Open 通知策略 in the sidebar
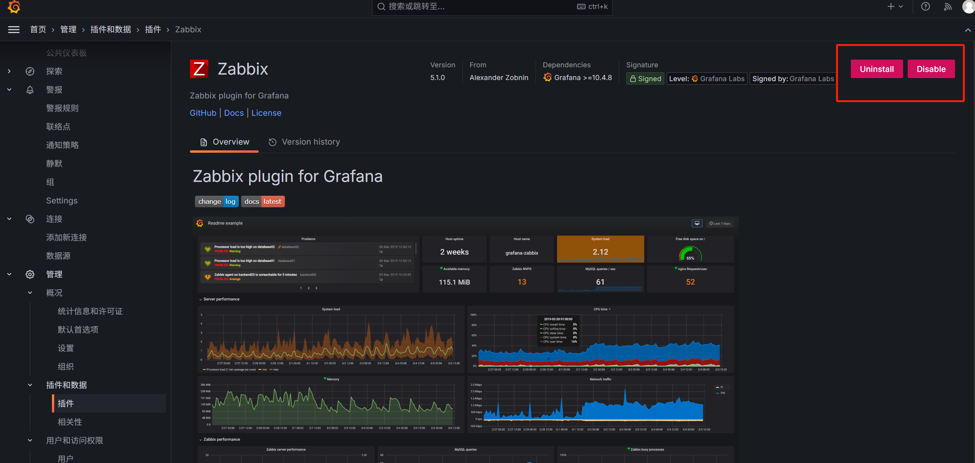 (62, 145)
